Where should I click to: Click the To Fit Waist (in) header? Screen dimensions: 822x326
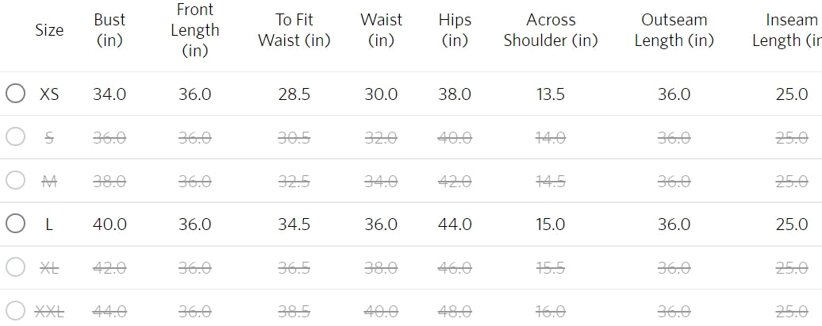294,30
